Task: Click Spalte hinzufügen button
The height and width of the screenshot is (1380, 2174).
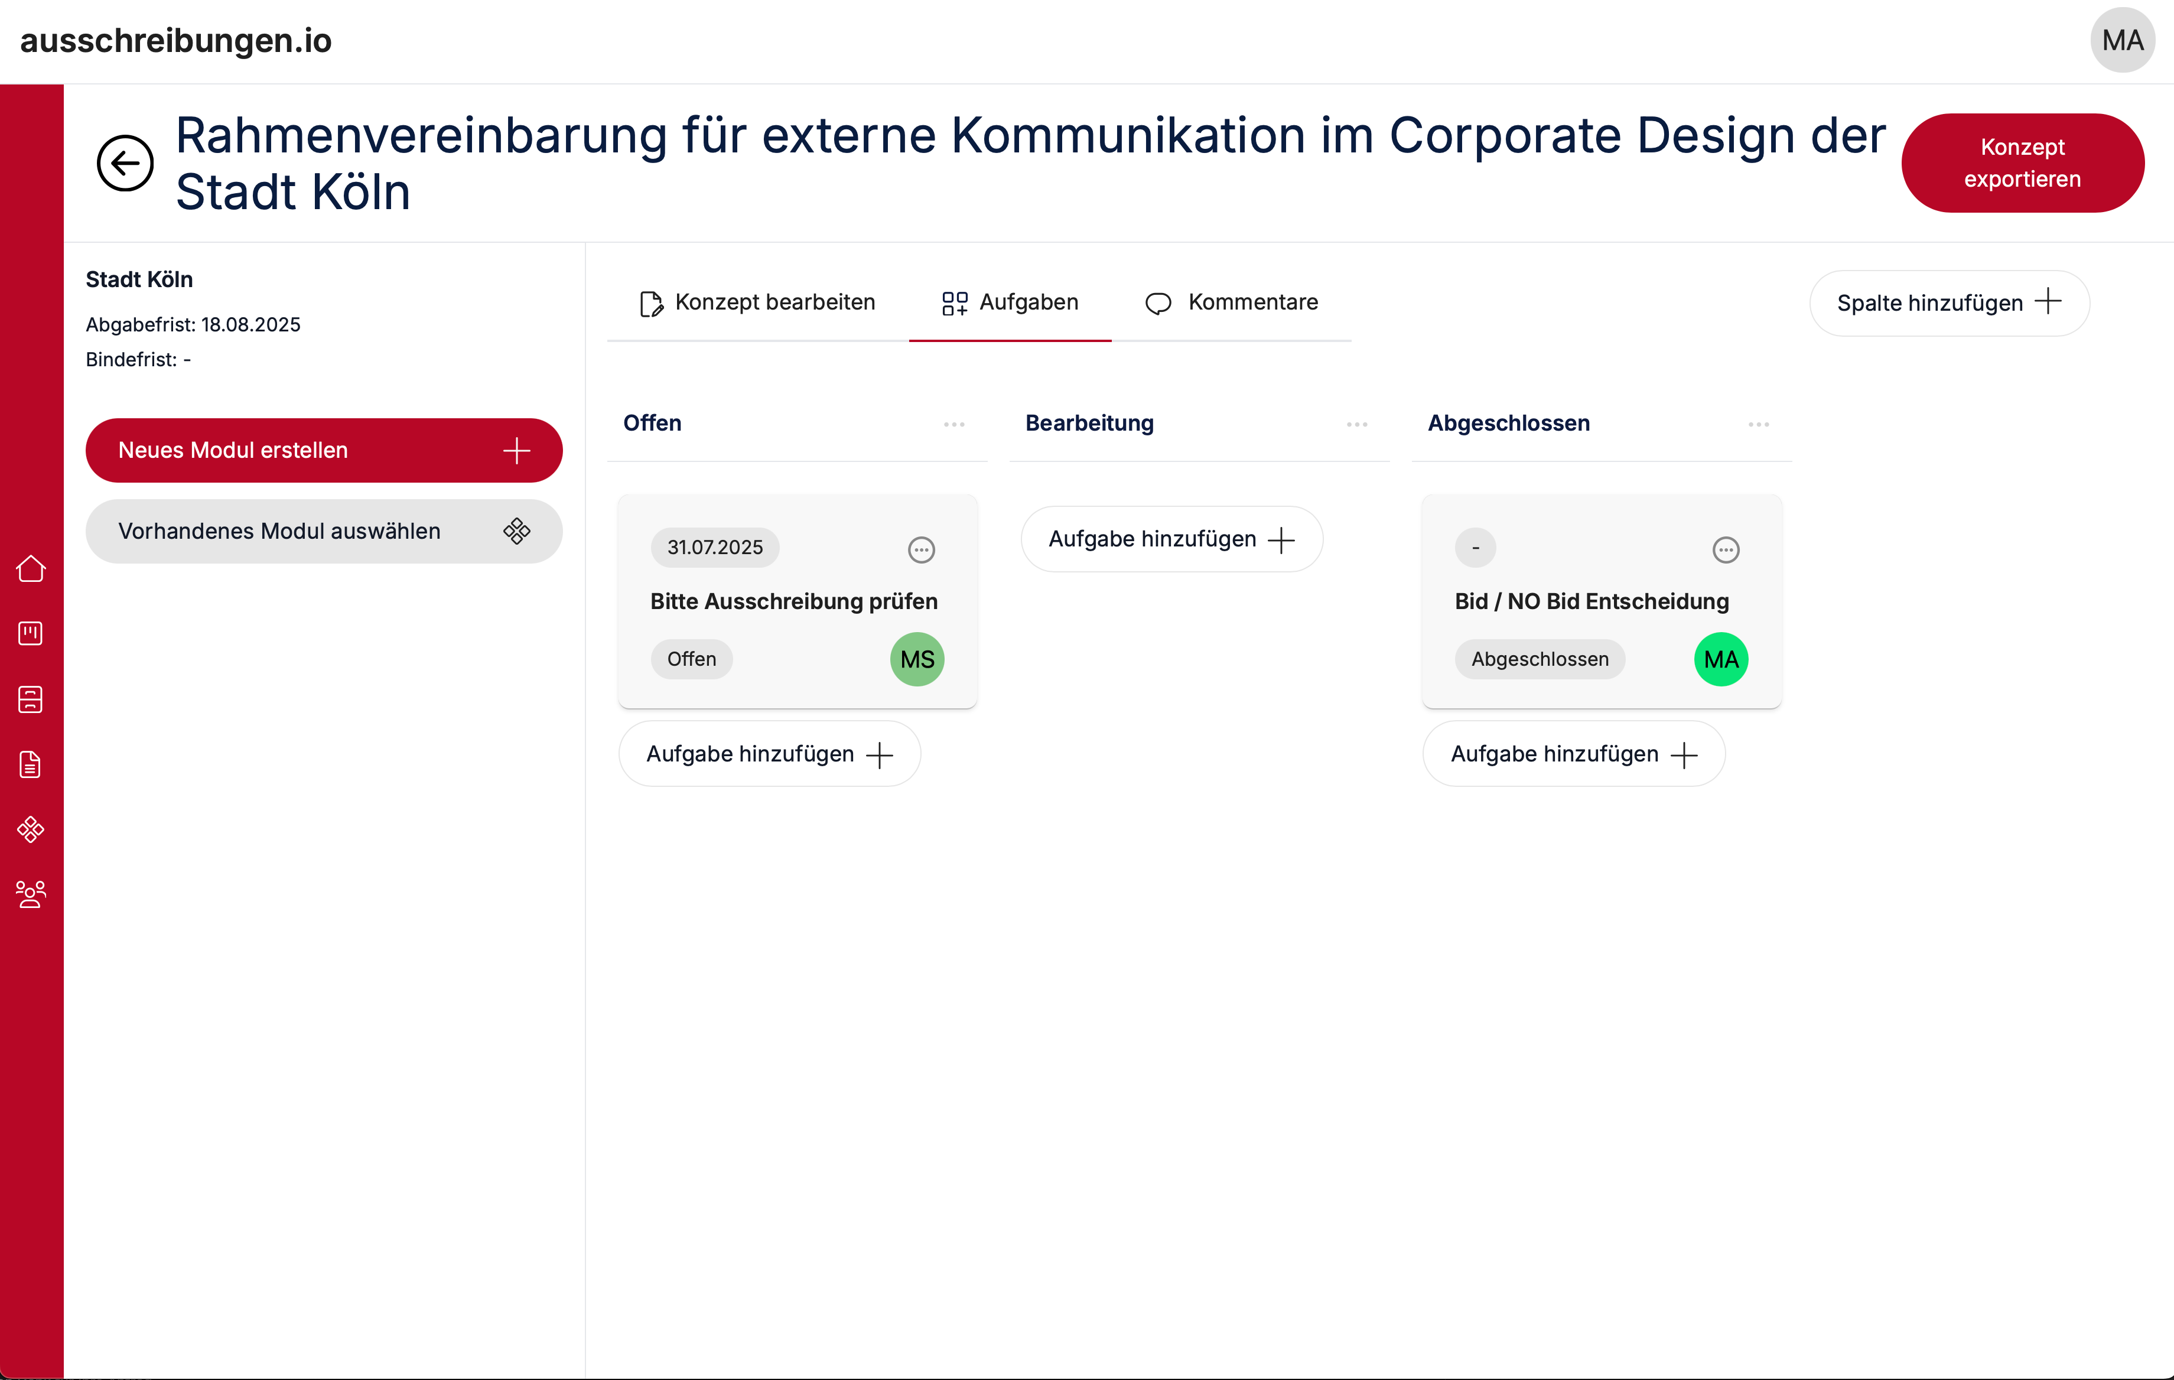Action: click(x=1948, y=303)
